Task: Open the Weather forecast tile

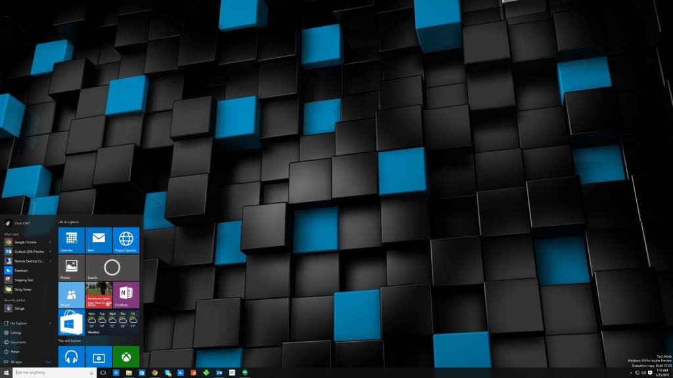Action: (x=112, y=322)
